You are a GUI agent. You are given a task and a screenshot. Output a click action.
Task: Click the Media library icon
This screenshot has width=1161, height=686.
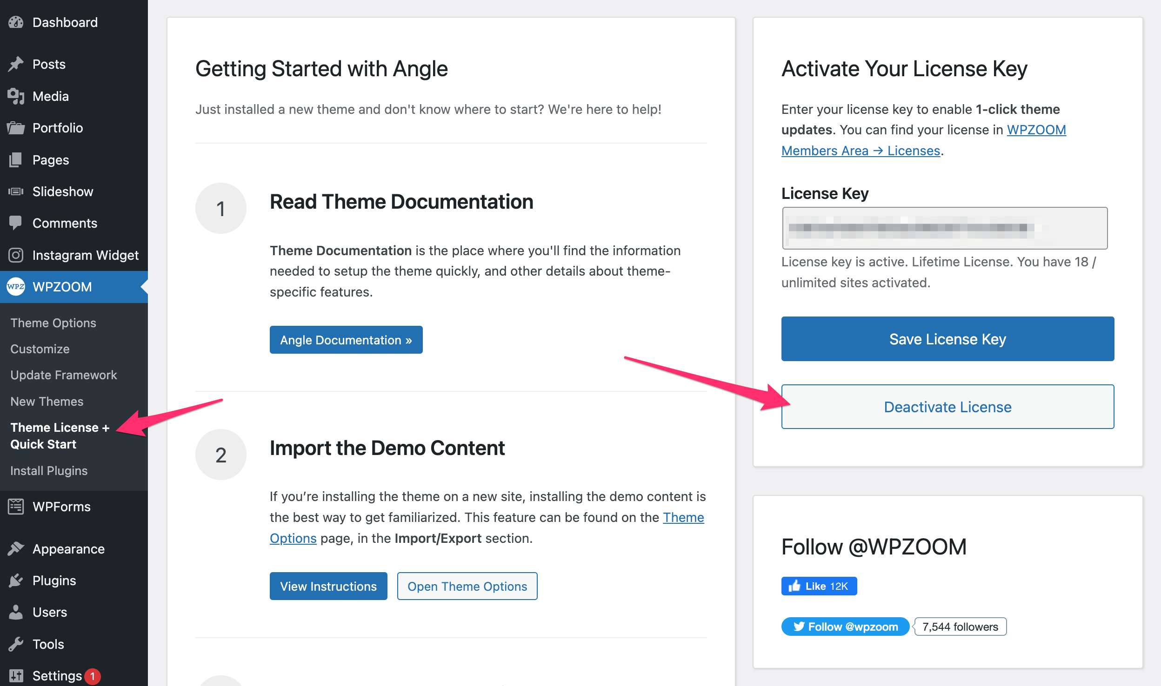tap(16, 96)
